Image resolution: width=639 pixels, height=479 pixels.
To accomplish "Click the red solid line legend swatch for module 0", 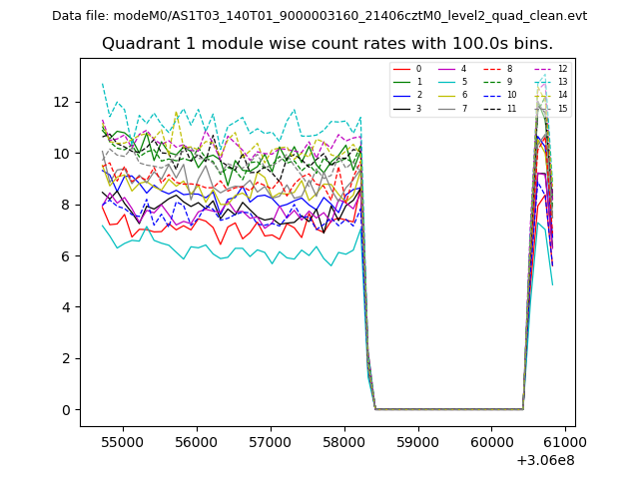I will [x=402, y=69].
